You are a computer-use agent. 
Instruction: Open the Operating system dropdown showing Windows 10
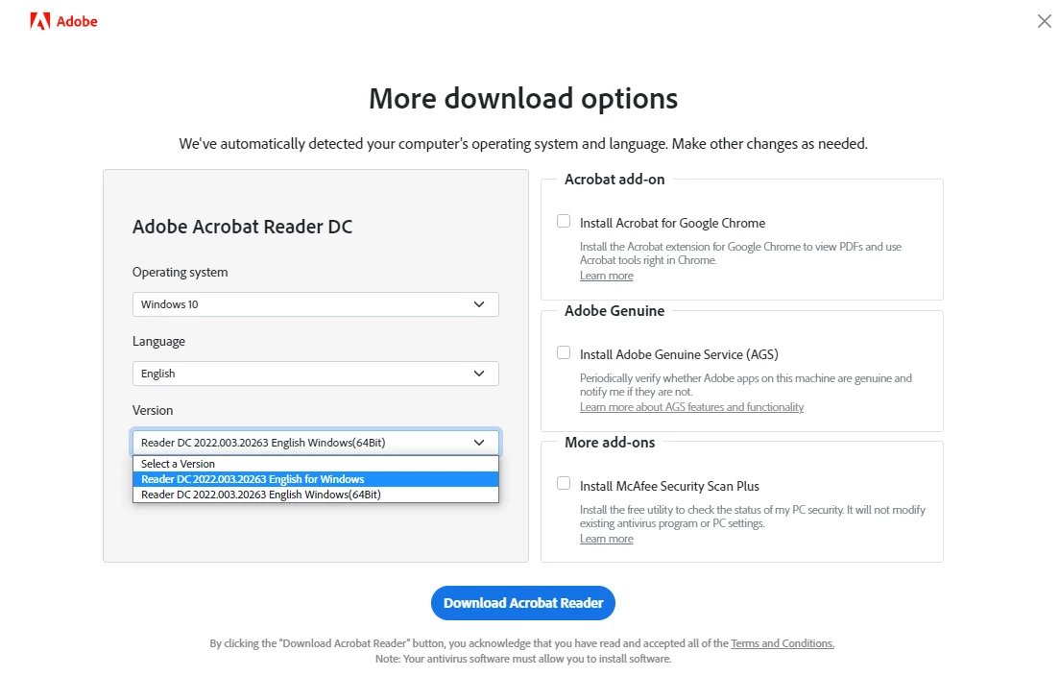pos(316,304)
